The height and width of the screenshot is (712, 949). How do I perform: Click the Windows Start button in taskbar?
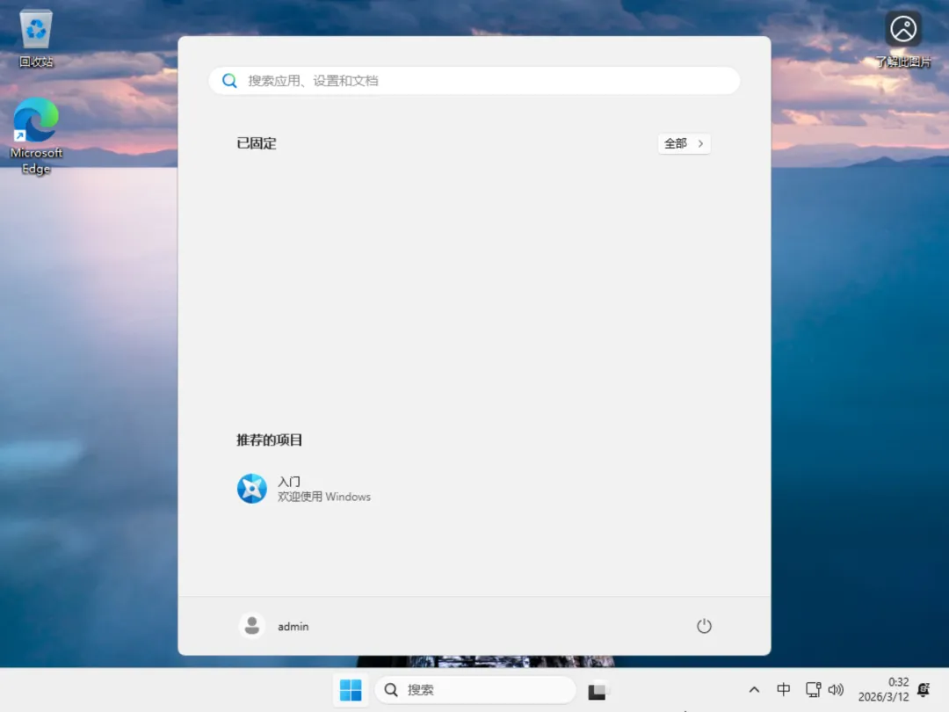pos(351,690)
